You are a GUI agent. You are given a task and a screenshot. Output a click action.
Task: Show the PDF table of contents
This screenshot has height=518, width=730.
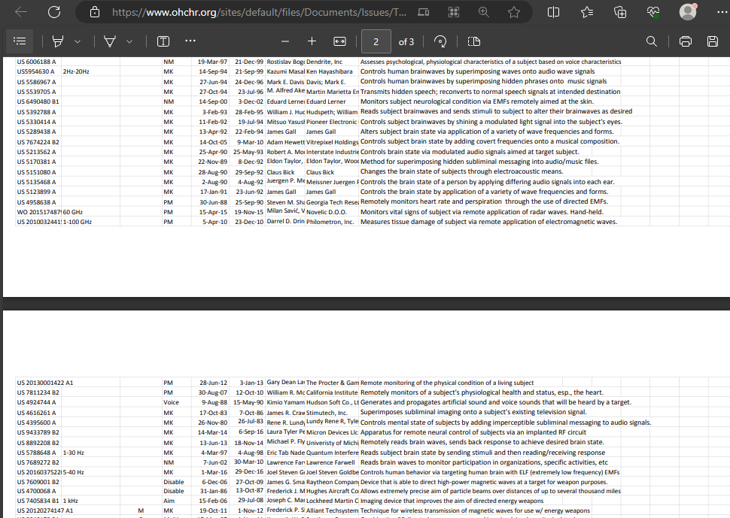[20, 41]
